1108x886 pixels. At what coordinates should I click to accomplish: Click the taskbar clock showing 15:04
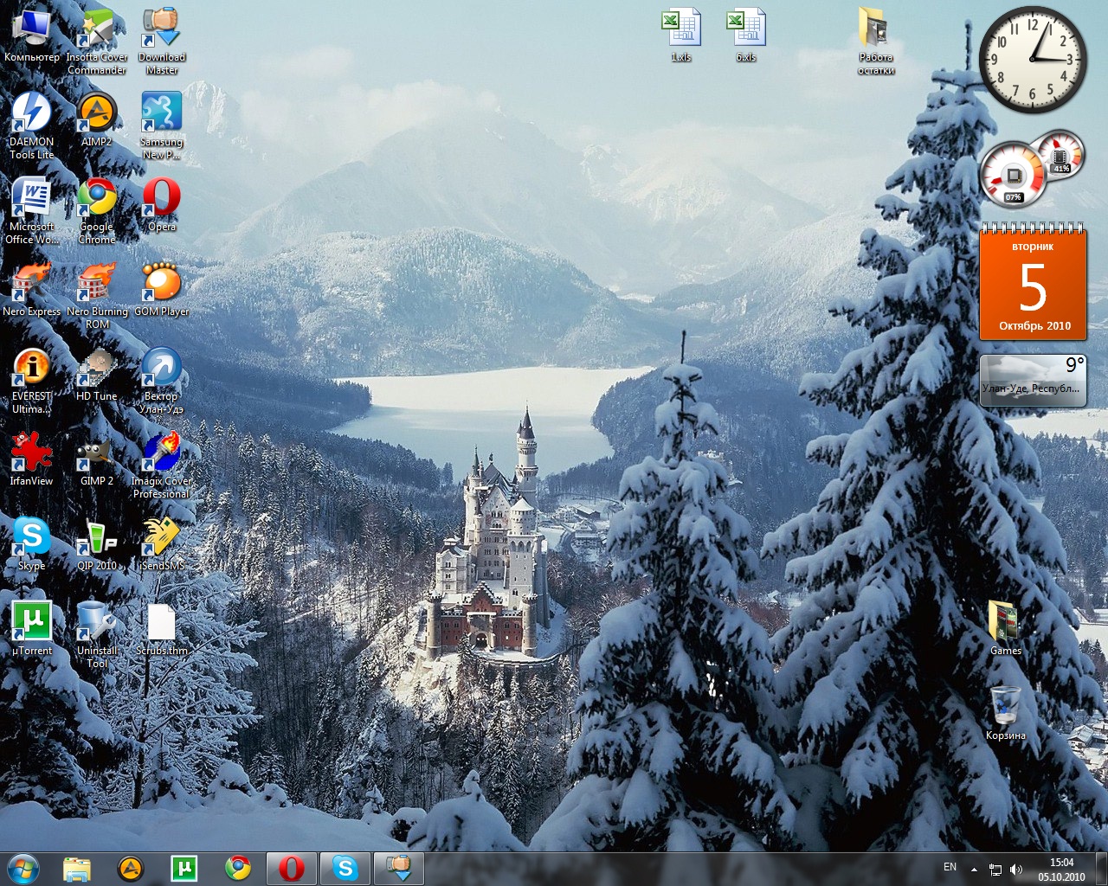point(1061,869)
